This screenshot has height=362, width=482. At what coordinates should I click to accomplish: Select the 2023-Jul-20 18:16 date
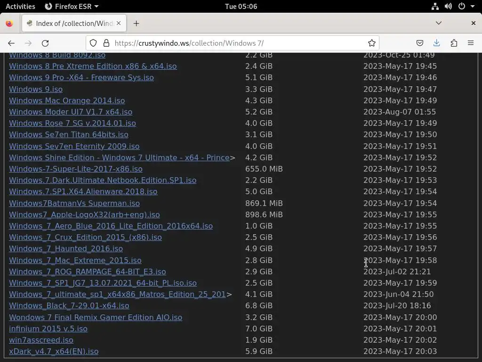coord(397,305)
